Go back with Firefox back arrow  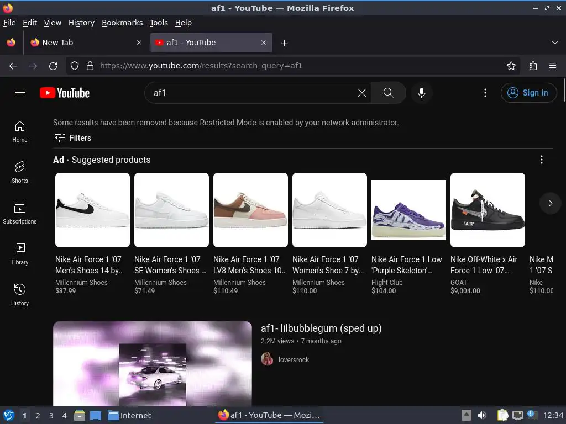tap(13, 66)
